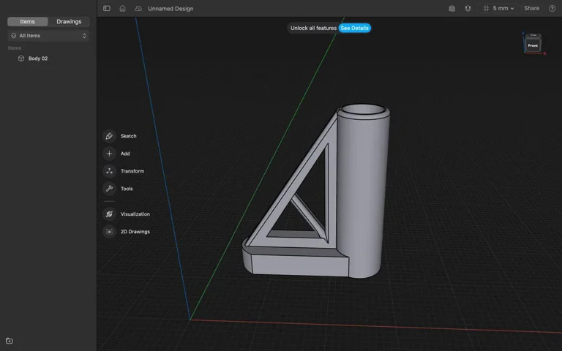562x351 pixels.
Task: Expand the All Items filter dropdown
Action: 48,35
